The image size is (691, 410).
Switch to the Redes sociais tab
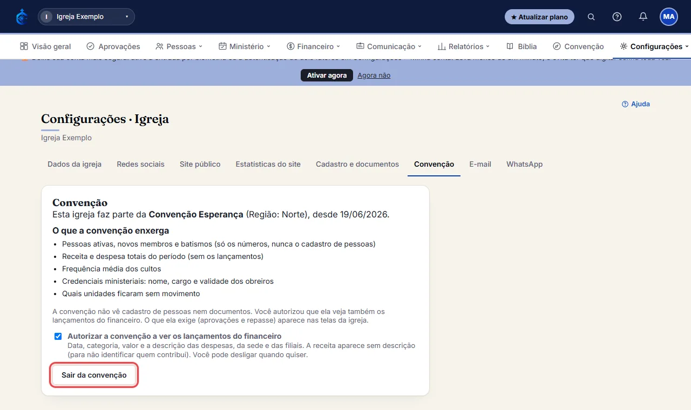coord(140,164)
